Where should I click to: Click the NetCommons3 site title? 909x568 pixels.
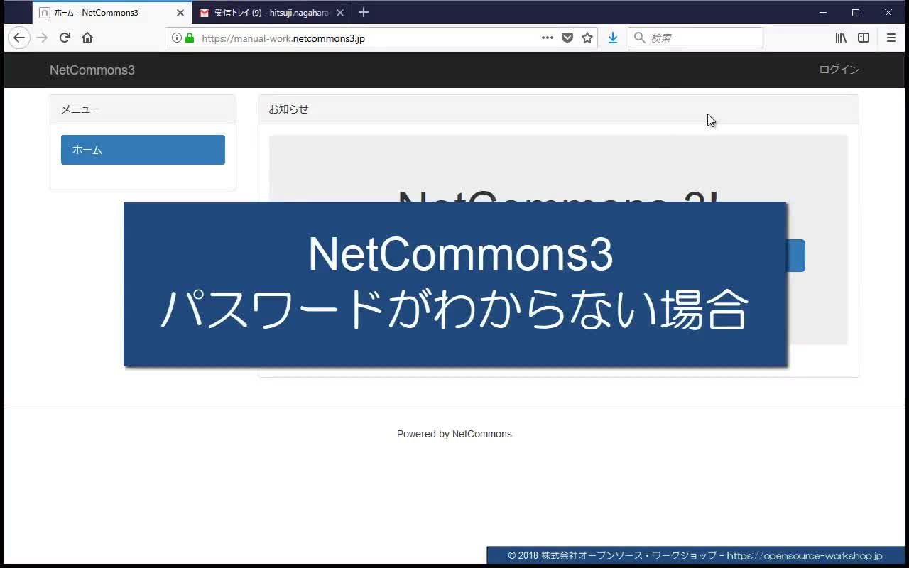point(92,70)
